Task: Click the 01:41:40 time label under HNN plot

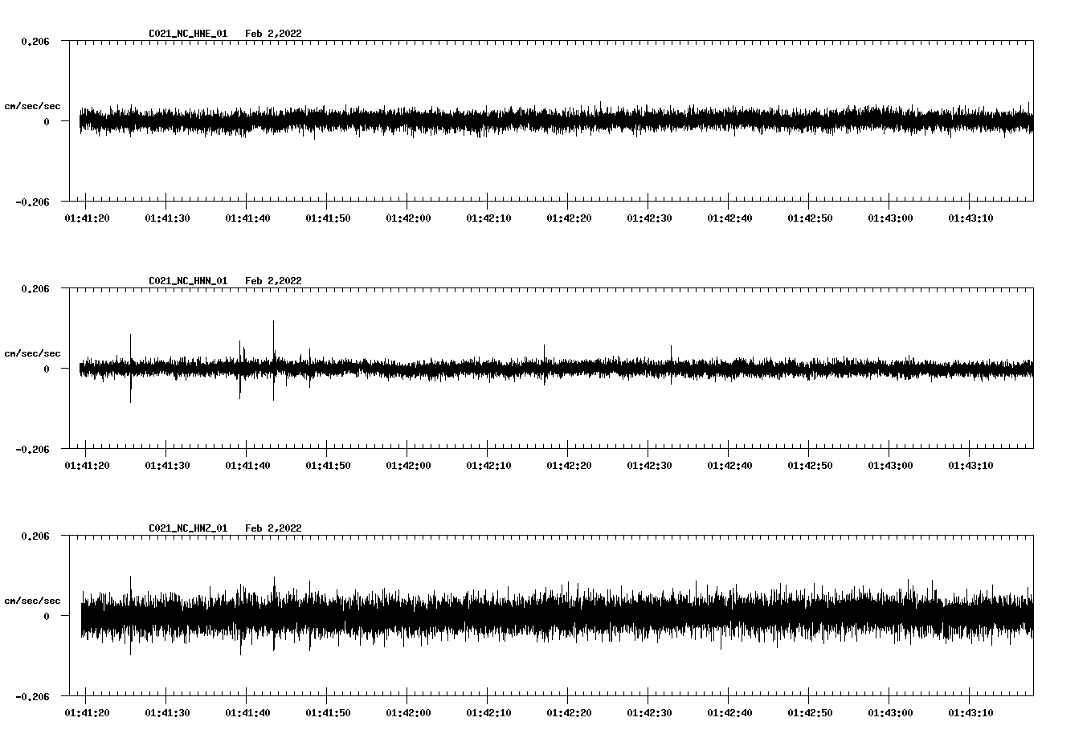Action: coord(247,466)
